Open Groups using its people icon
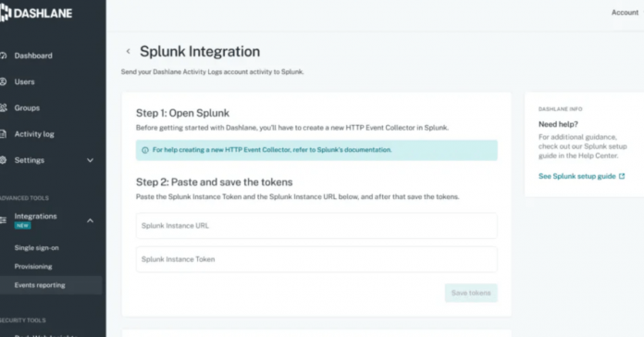This screenshot has height=337, width=644. (4, 107)
